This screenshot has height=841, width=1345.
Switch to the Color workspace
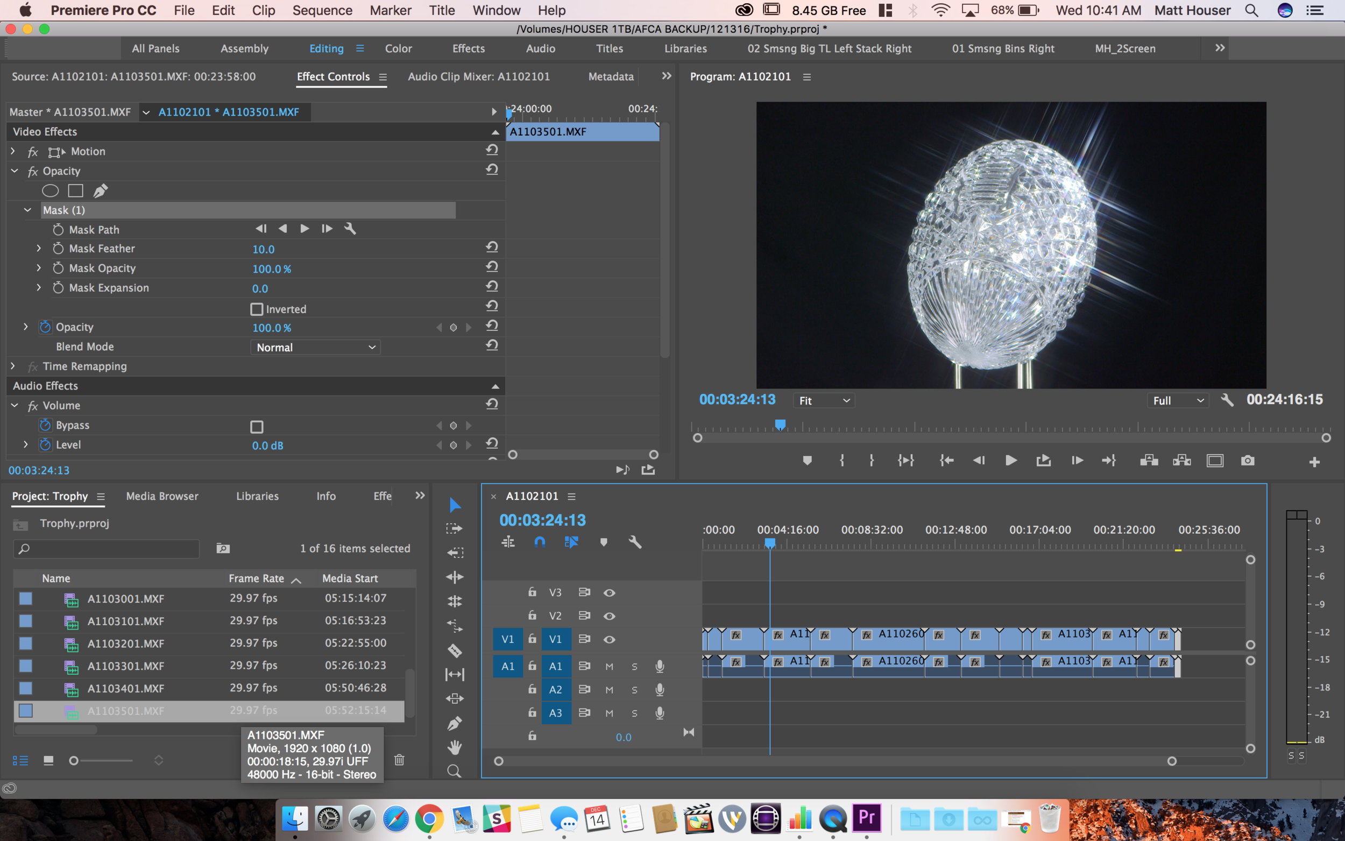[x=398, y=48]
